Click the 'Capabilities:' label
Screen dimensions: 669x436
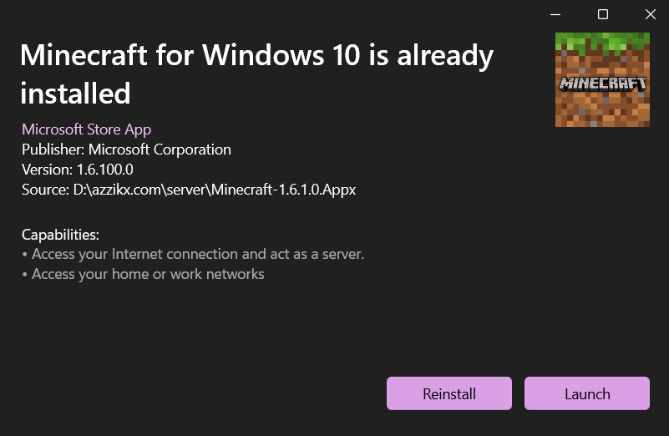61,235
